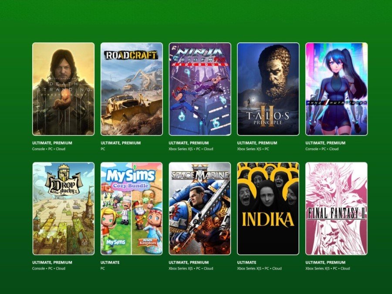Click Ultimate, Premium label under Death Stranding
Viewport: 392px width, 294px height.
point(52,143)
